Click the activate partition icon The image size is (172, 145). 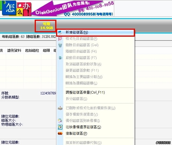pos(60,58)
